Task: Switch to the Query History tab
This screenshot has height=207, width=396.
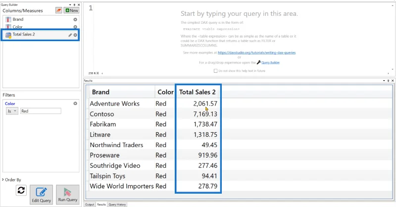Action: 117,205
